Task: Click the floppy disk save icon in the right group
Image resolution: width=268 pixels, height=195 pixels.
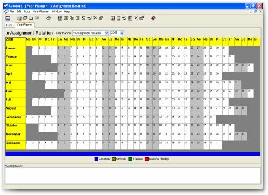Action: (118, 18)
